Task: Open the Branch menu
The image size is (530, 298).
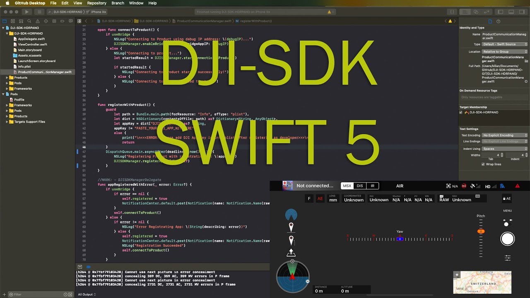Action: tap(118, 3)
